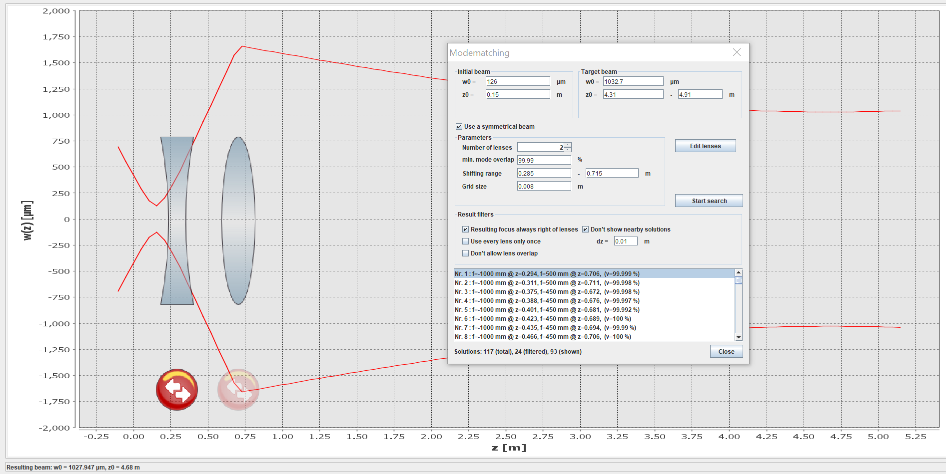The height and width of the screenshot is (474, 946).
Task: Click the Start search button
Action: [x=709, y=201]
